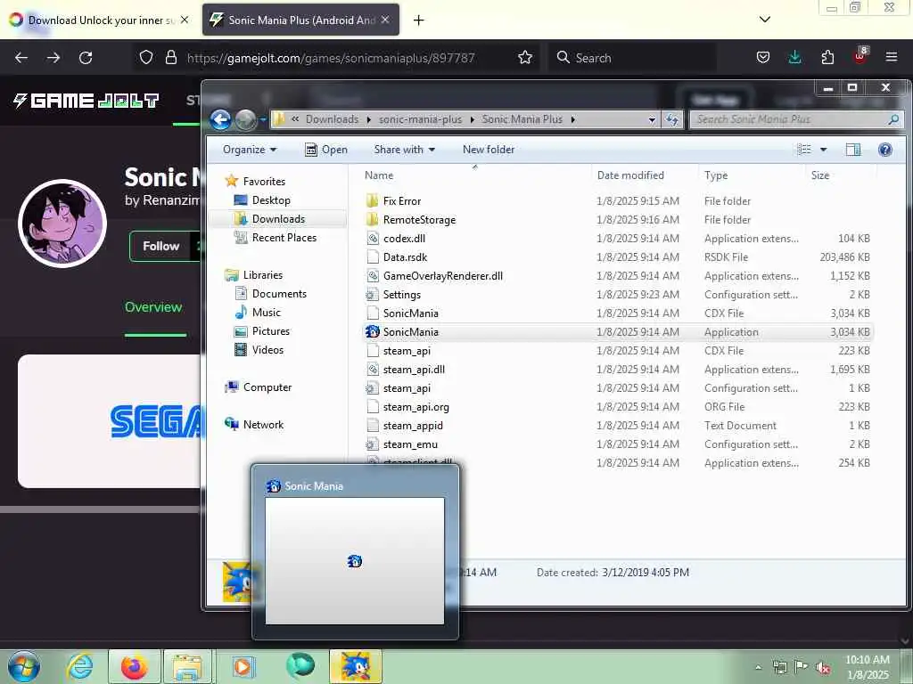Close the Sonic Mania Plus tab

(385, 20)
